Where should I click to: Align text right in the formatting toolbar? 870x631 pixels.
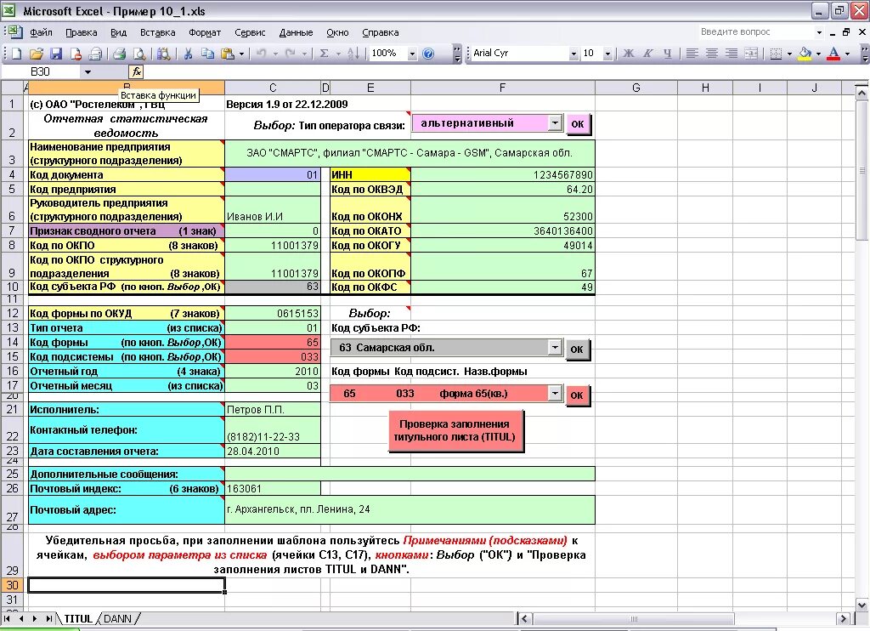[x=732, y=54]
